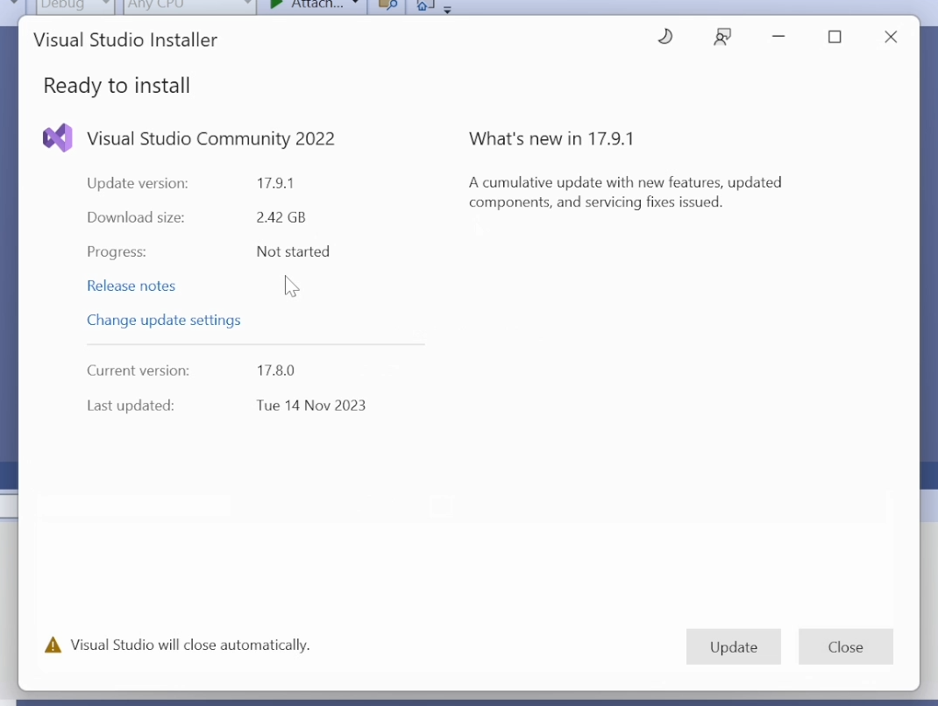Click the find-in-files toolbar icon in Visual Studio
This screenshot has width=938, height=706.
(x=387, y=5)
